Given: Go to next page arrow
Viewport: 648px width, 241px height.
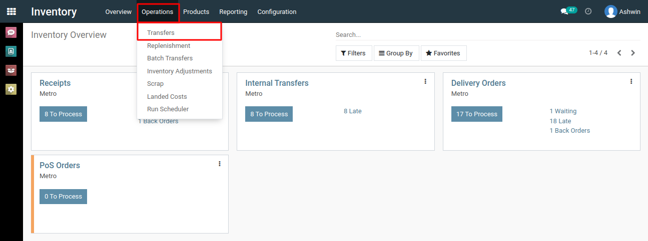Looking at the screenshot, I should click(x=633, y=53).
